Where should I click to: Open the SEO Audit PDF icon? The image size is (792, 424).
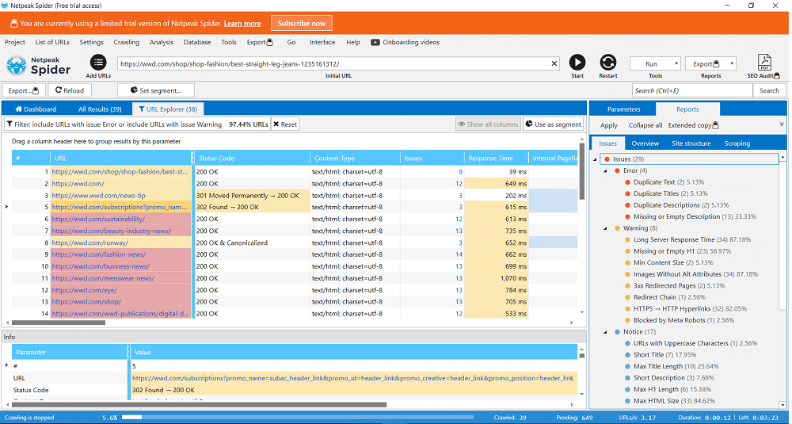click(763, 62)
